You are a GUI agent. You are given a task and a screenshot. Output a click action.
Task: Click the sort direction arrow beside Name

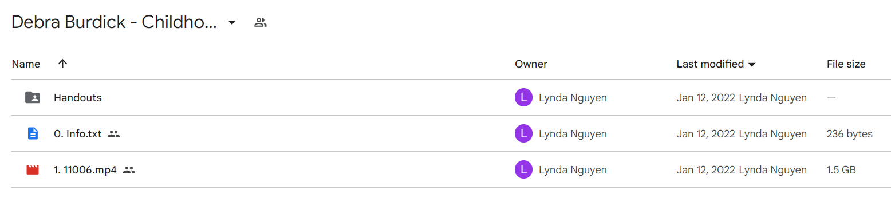pos(63,64)
